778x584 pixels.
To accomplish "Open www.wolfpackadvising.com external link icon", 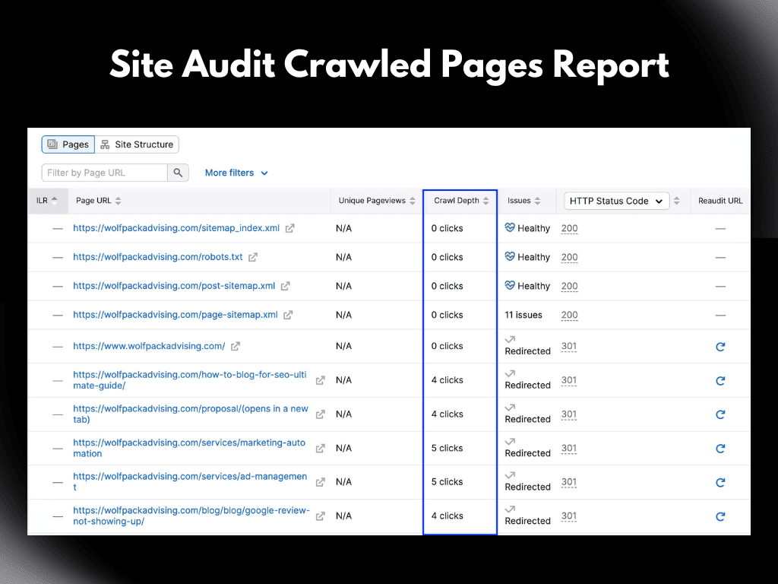I will [x=236, y=347].
